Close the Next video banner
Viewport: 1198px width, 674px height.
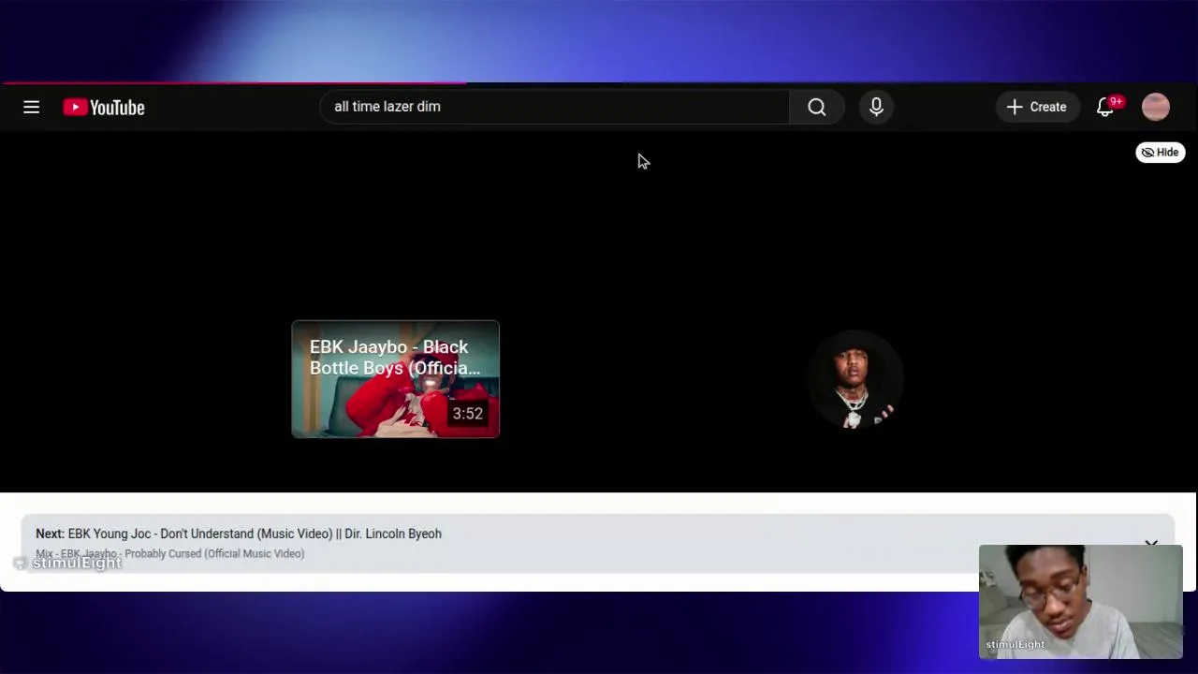point(1151,543)
